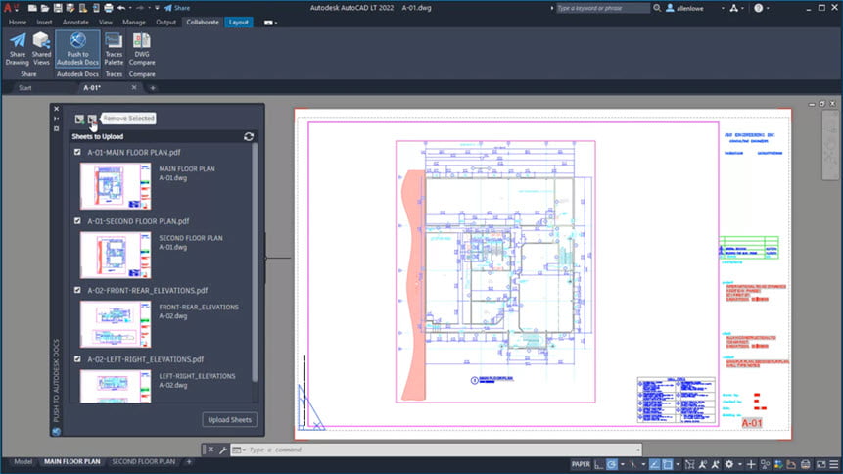This screenshot has height=474, width=843.
Task: Uncheck A-01-SECOND FLOOR PLAN.pdf checkbox
Action: tap(77, 221)
